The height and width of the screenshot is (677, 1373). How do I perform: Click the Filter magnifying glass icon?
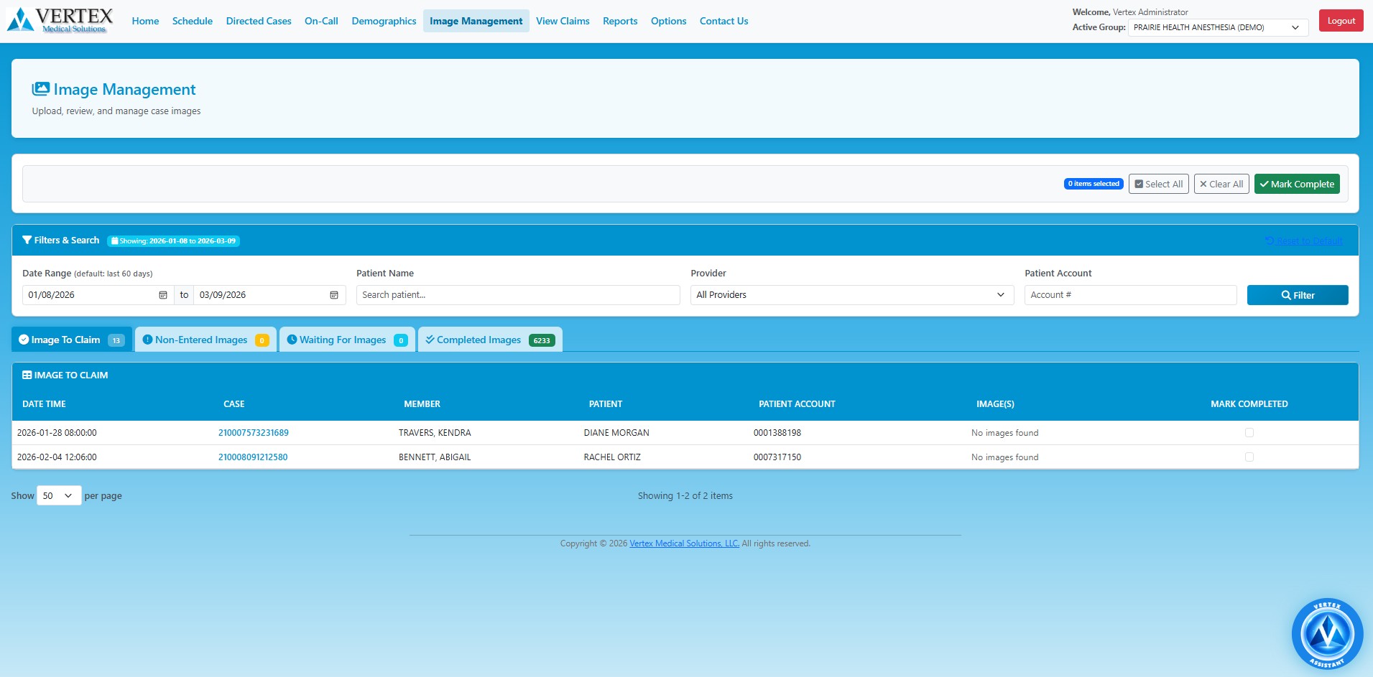click(x=1286, y=294)
